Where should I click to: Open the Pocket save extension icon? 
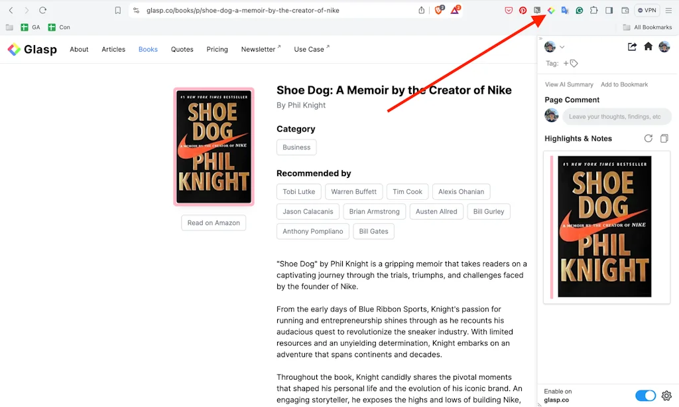point(509,10)
